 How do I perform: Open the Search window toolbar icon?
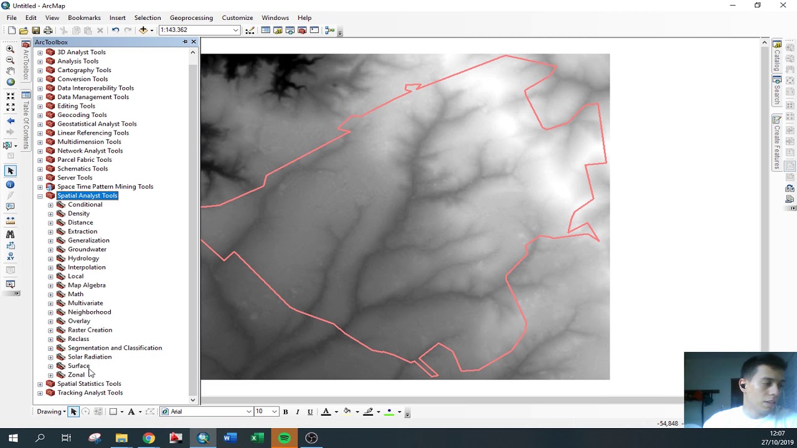coord(290,30)
